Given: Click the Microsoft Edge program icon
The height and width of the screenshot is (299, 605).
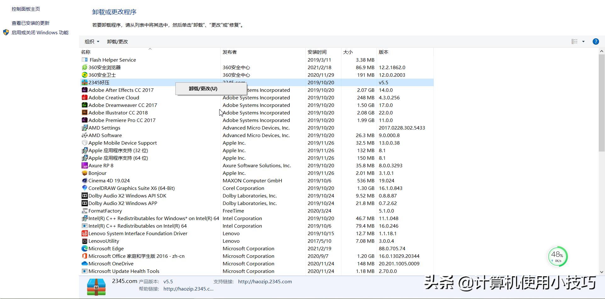Looking at the screenshot, I should (x=84, y=248).
